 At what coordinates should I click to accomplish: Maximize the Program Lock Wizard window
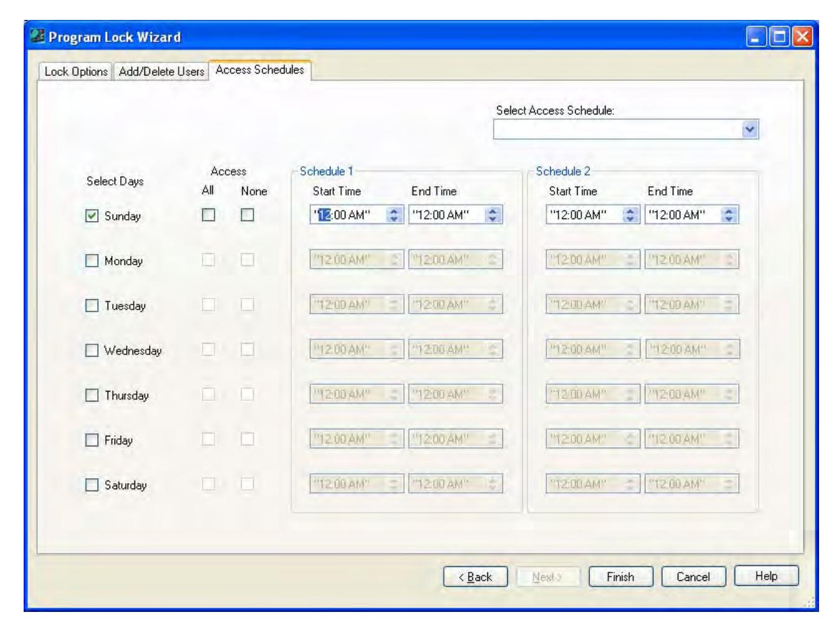[x=779, y=37]
